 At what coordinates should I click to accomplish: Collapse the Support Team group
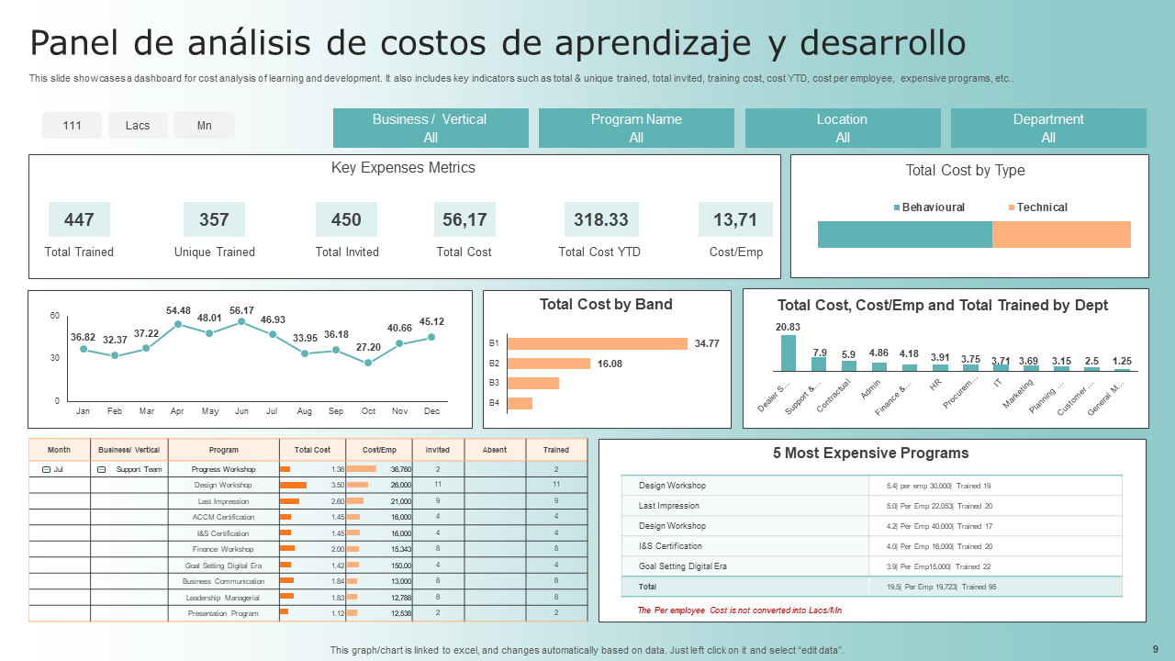click(102, 469)
